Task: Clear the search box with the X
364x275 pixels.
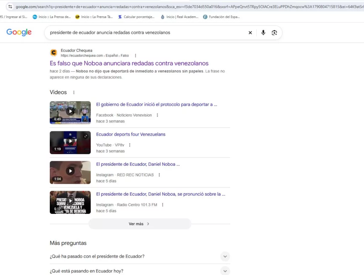Action: coord(250,33)
